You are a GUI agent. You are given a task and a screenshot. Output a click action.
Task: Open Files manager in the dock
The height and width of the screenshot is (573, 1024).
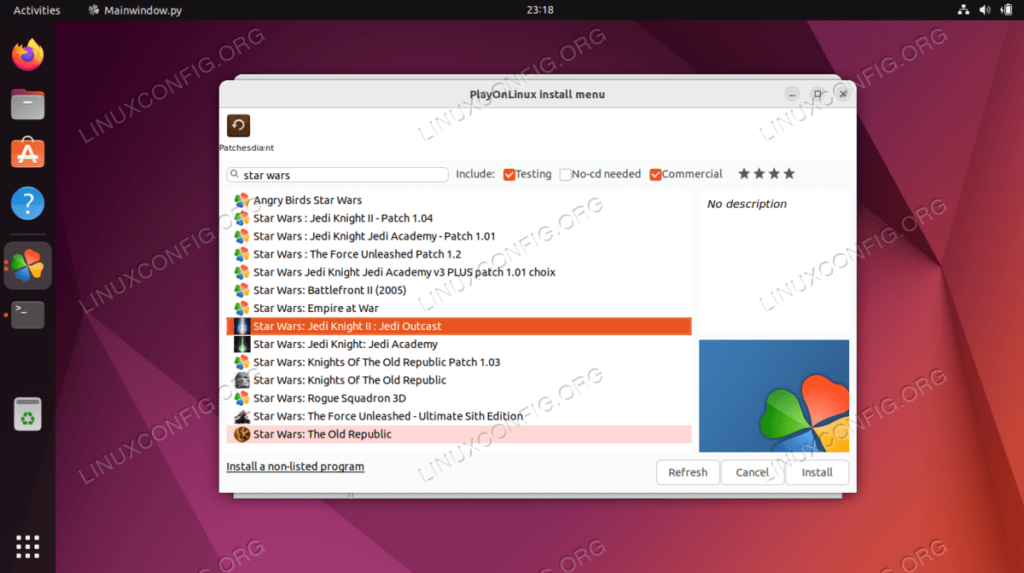[x=28, y=105]
